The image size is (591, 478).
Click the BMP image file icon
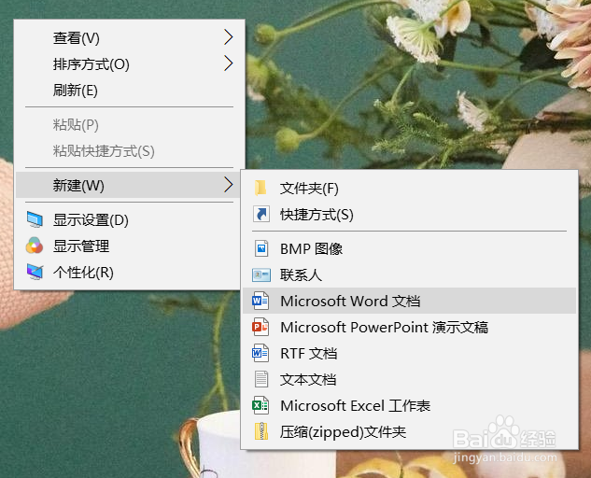tap(260, 248)
